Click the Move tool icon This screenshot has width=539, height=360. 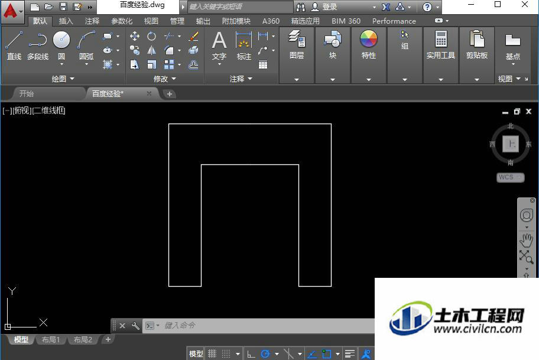point(134,36)
